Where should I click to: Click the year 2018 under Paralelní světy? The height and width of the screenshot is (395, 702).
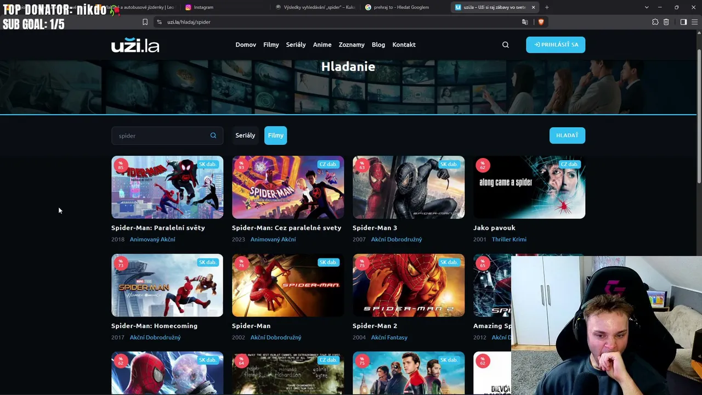118,239
